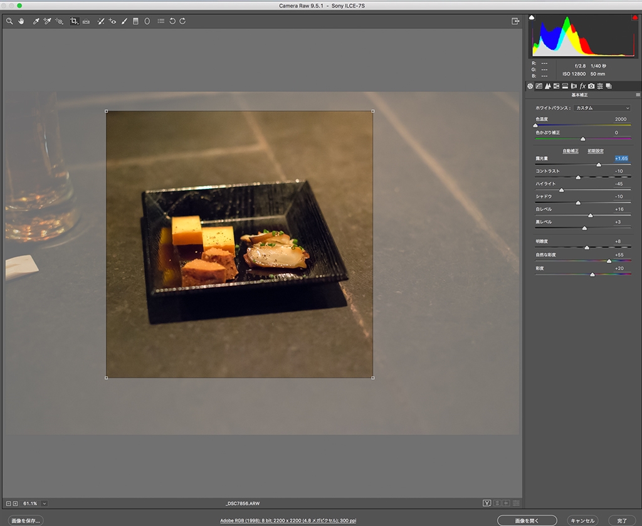Click the 色温度 slider handle

535,125
